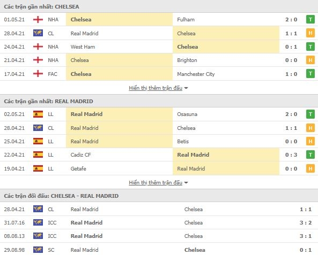
Task: Select the 0 : 1 score of the 29.08.98 match
Action: (x=306, y=250)
